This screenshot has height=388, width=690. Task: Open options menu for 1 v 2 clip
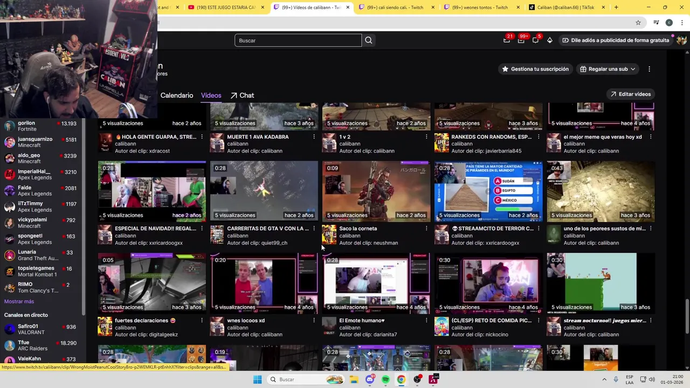(426, 137)
